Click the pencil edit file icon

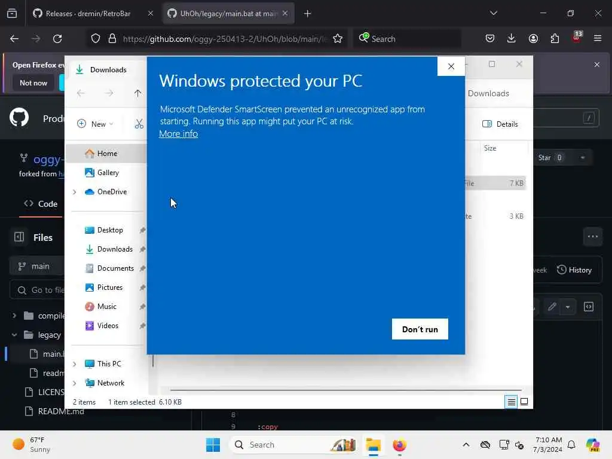(x=552, y=307)
